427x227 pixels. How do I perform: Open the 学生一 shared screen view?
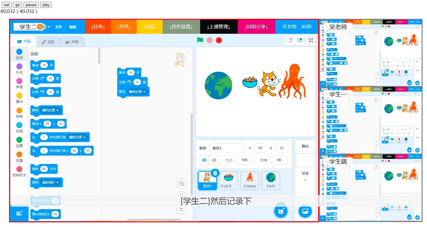coord(371,120)
